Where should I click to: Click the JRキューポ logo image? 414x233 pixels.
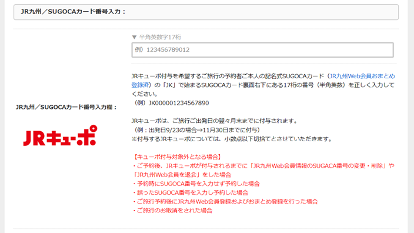coord(60,135)
